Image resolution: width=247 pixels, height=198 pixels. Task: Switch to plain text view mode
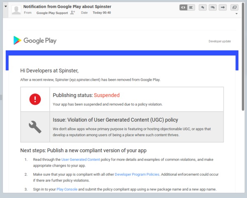coord(191,7)
